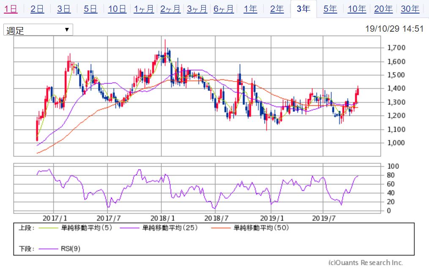Select the 20年 chart range

383,9
